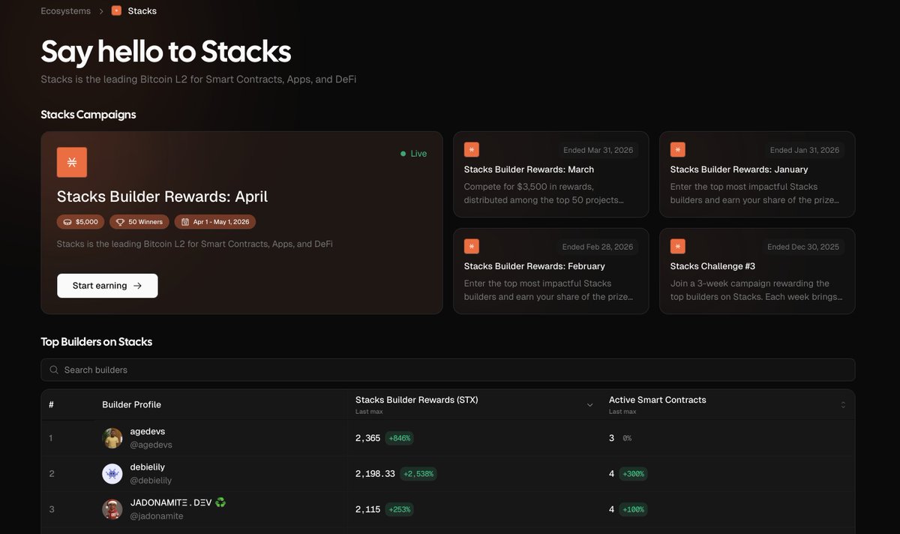Click Ended Dec 30, 2025 badge
This screenshot has width=900, height=534.
803,247
